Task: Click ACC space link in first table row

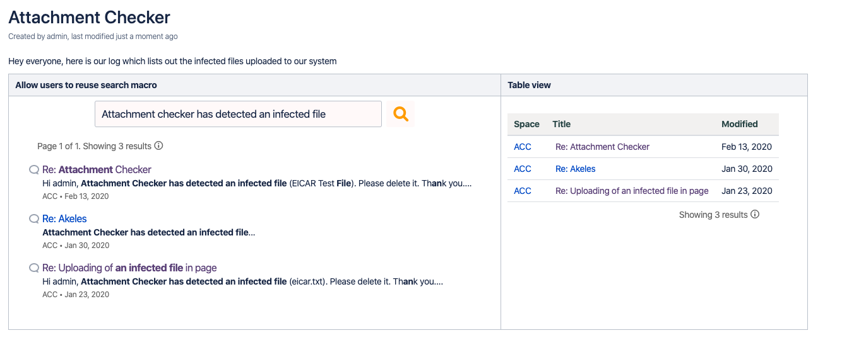Action: [x=523, y=147]
